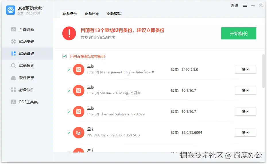The height and width of the screenshot is (164, 267).
Task: Click the motherboard icon for SMBus A323
Action: pyautogui.click(x=79, y=91)
